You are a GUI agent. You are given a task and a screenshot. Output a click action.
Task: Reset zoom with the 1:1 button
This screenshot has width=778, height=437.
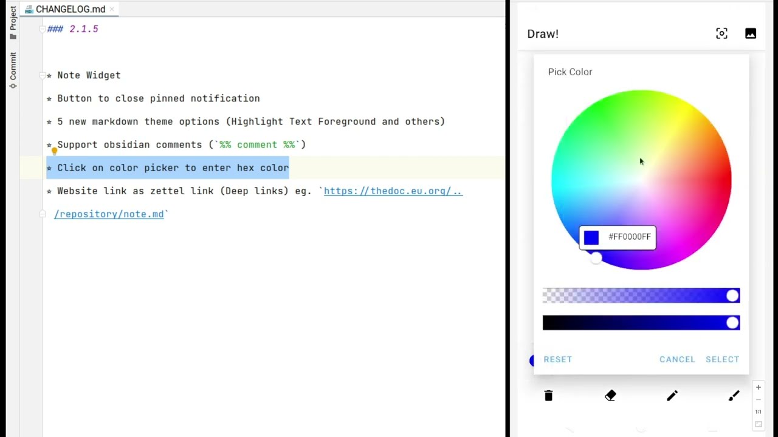(758, 412)
